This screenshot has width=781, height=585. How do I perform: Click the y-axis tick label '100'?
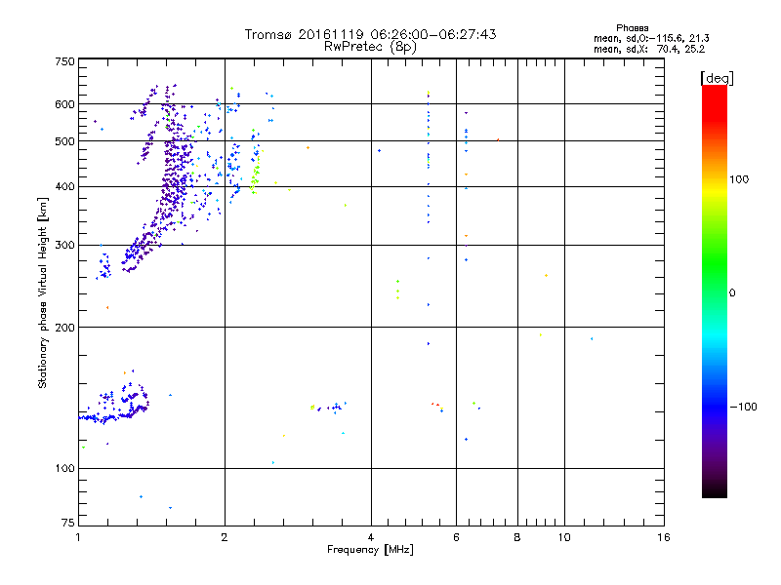pos(64,469)
